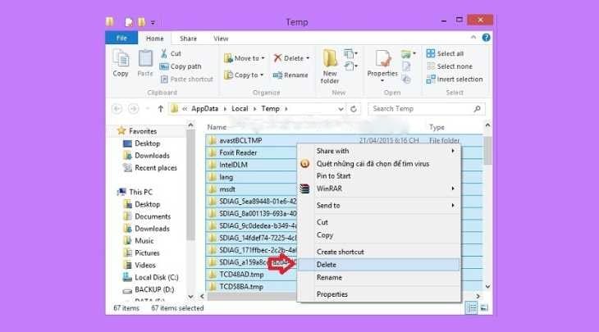Image resolution: width=599 pixels, height=332 pixels.
Task: Choose the avast virus scan menu entry
Action: (379, 164)
